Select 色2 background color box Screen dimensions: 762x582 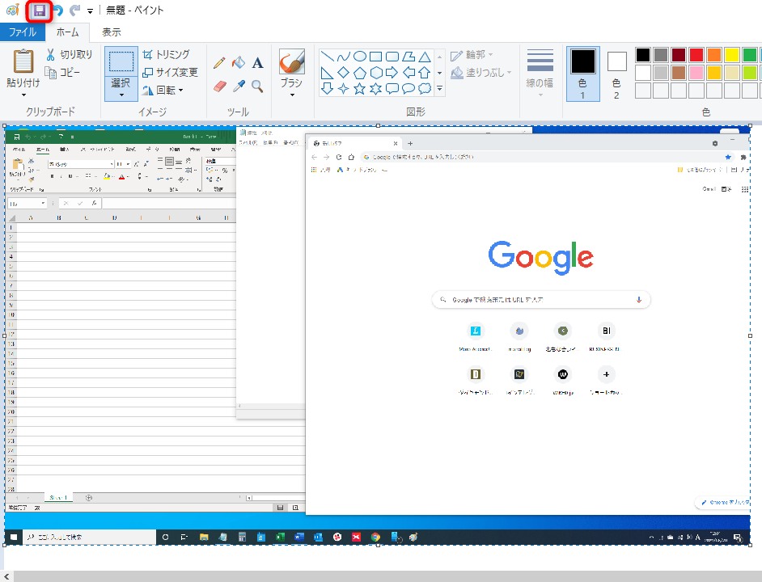616,74
